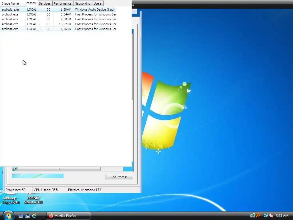
Task: Click the horizontal scrollbar thumb
Action: coord(59,169)
